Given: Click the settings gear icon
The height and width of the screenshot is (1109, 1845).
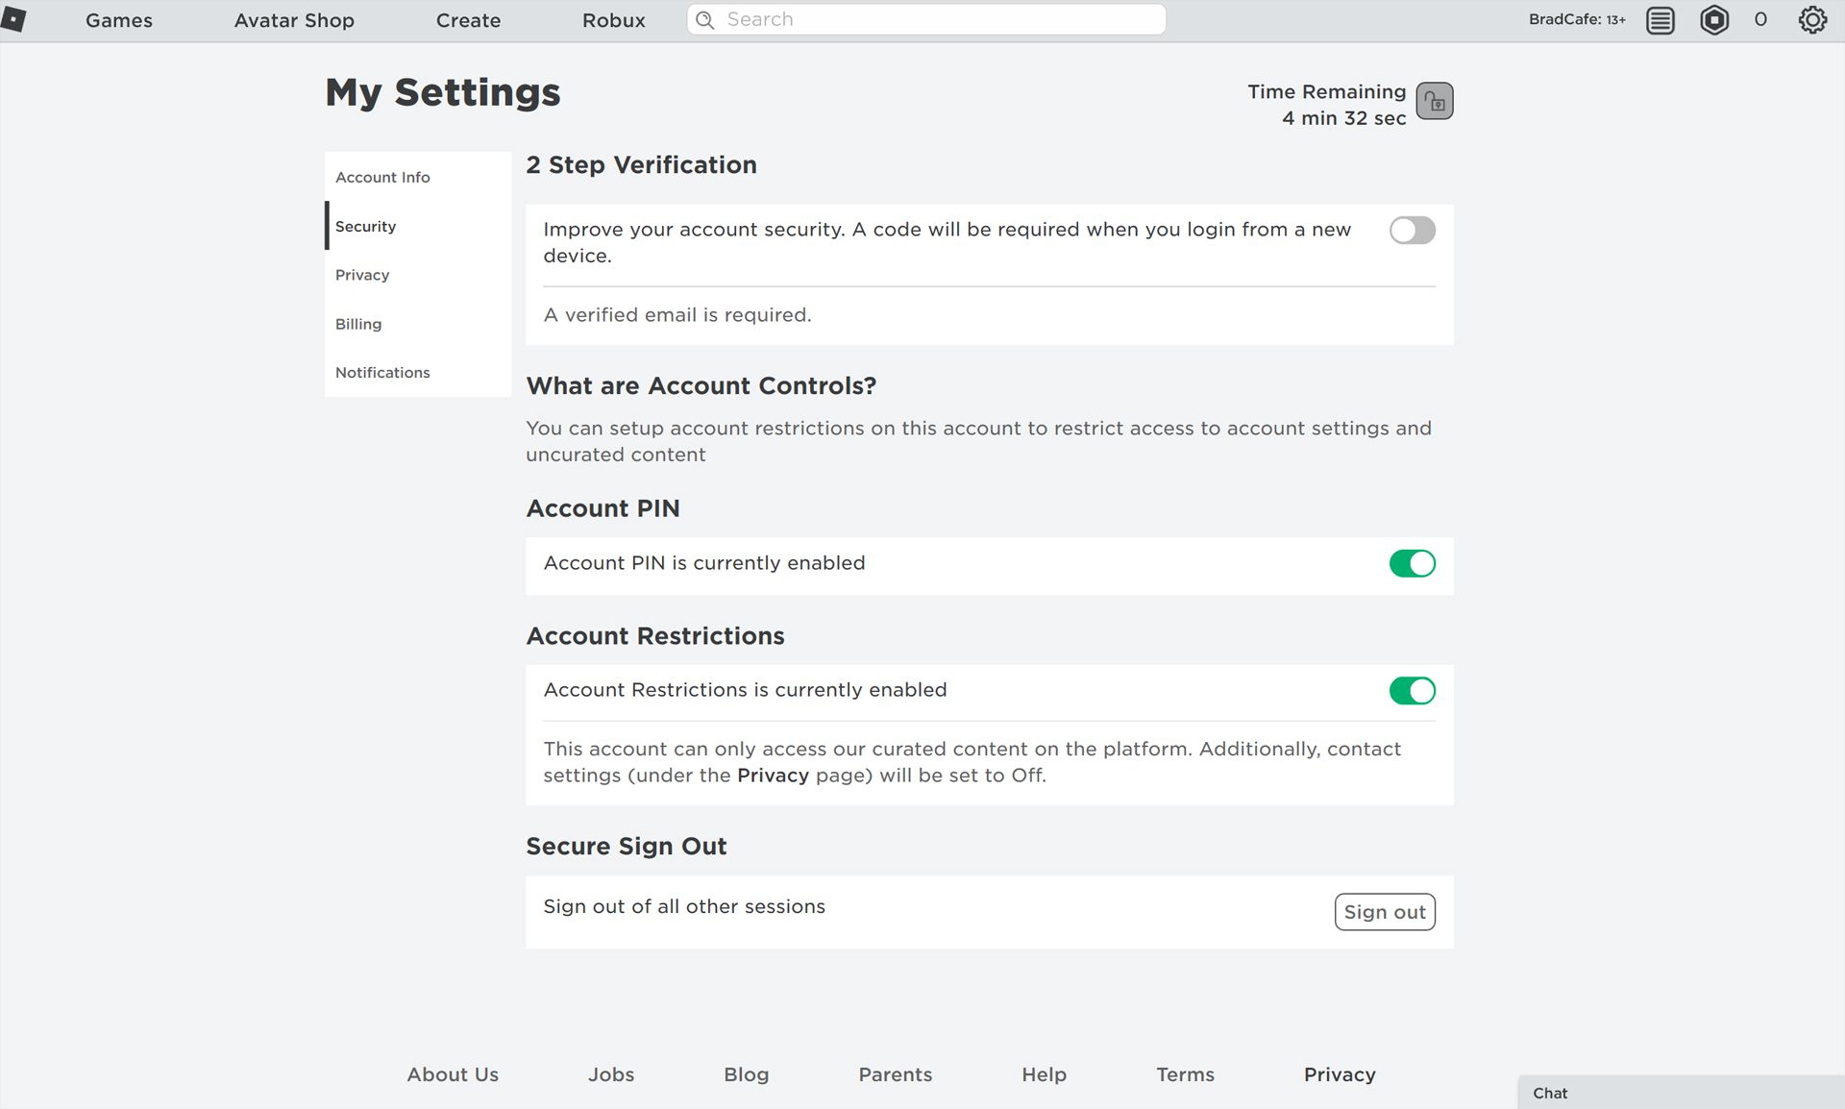Looking at the screenshot, I should point(1812,20).
